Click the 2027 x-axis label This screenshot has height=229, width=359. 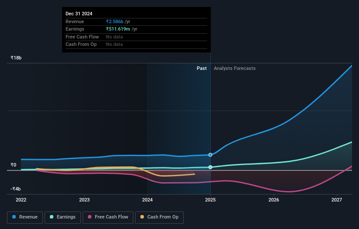click(x=337, y=200)
